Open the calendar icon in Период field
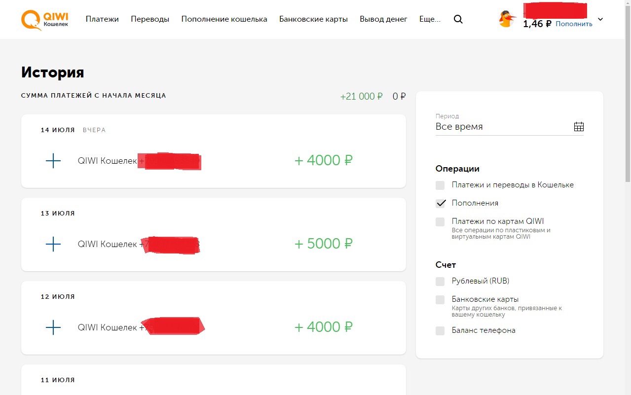This screenshot has height=395, width=631. coord(579,127)
